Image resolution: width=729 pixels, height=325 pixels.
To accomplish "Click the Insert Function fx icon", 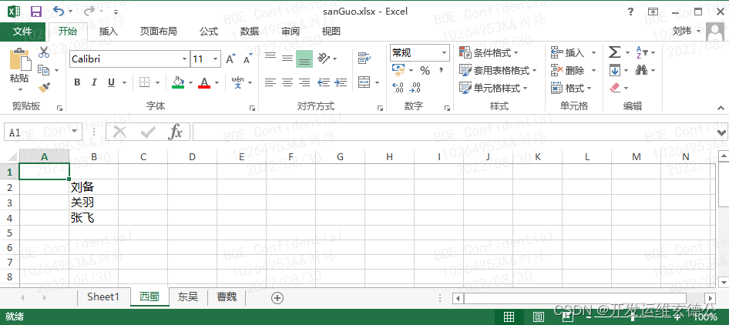I will click(175, 132).
